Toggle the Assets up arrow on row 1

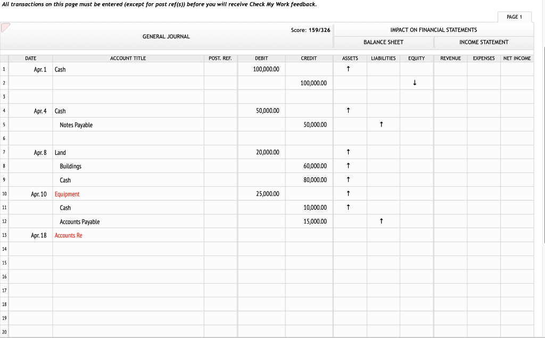pyautogui.click(x=349, y=69)
